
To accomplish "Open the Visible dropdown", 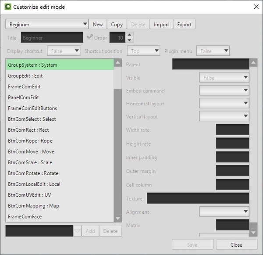I will point(224,77).
